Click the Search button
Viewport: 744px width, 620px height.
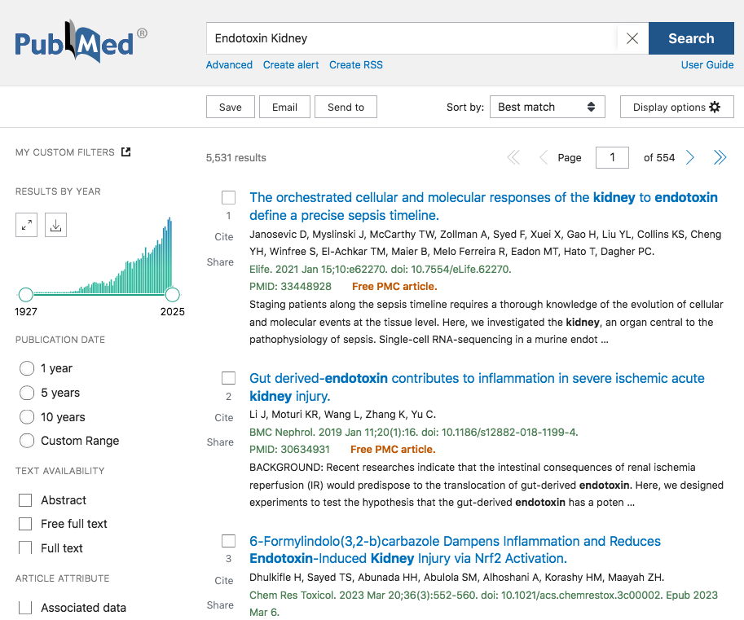point(691,38)
